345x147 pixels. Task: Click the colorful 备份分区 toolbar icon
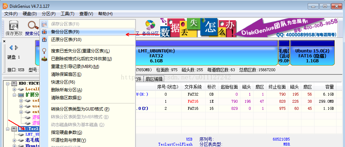150,26
